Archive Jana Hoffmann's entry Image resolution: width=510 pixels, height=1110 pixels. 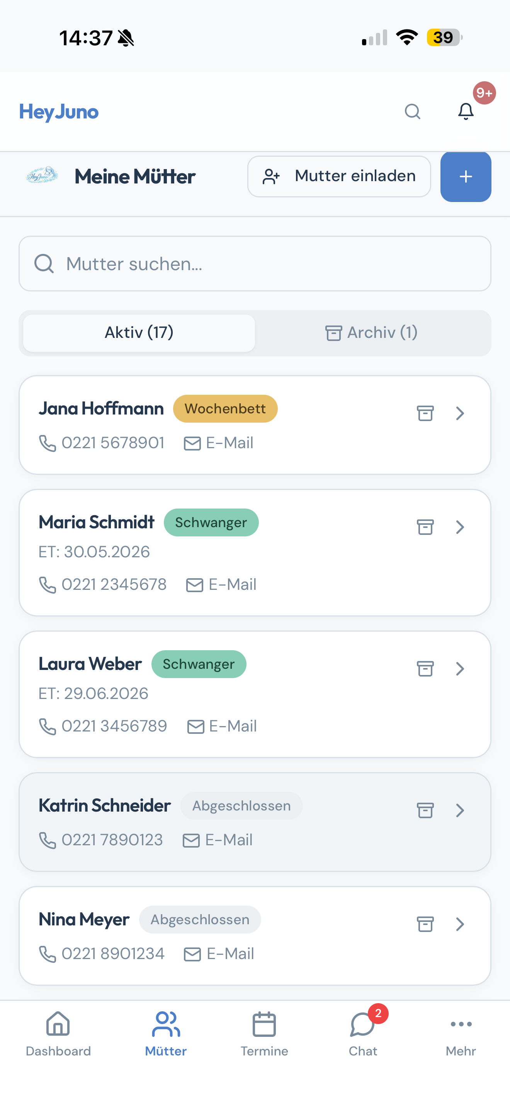pos(425,413)
